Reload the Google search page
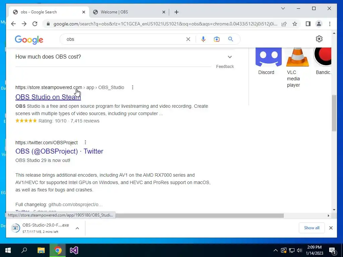343x257 pixels. point(35,24)
